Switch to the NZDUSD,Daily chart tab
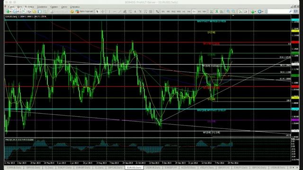This screenshot has height=170, width=303. coord(188,168)
